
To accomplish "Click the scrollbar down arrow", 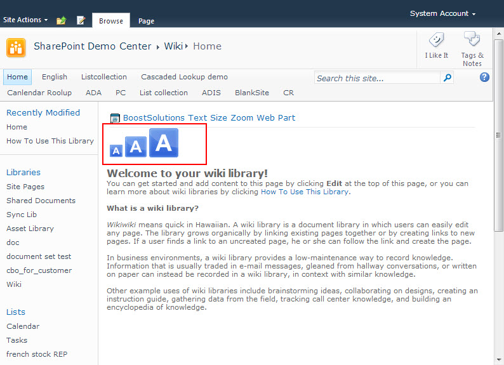I will point(498,359).
